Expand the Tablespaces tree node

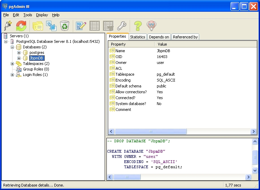[12, 64]
